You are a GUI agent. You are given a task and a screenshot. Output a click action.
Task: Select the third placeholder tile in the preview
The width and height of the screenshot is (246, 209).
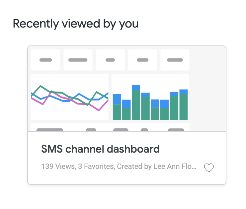click(x=110, y=60)
